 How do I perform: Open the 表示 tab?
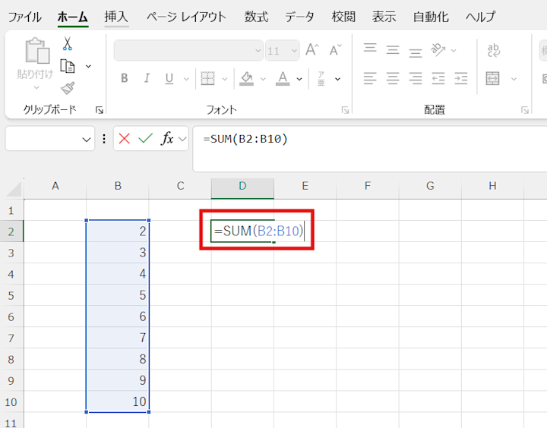pyautogui.click(x=384, y=17)
